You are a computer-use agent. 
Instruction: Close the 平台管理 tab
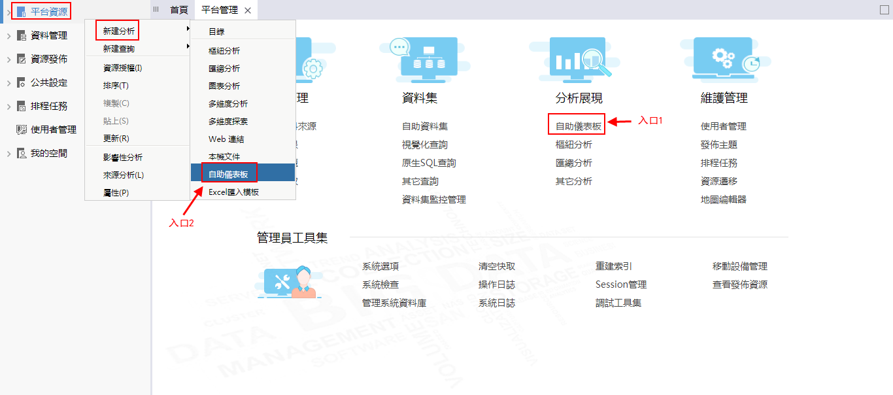[247, 10]
